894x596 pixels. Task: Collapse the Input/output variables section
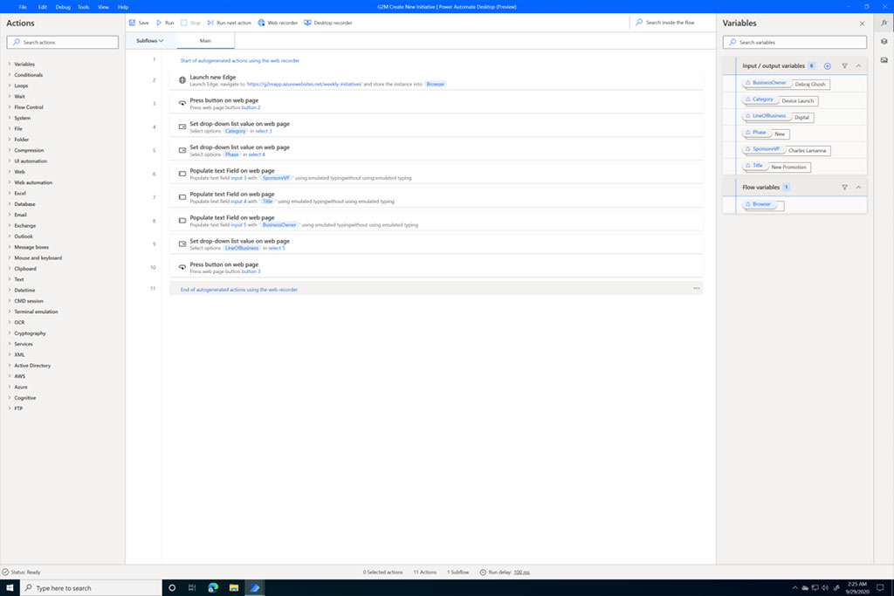[857, 65]
